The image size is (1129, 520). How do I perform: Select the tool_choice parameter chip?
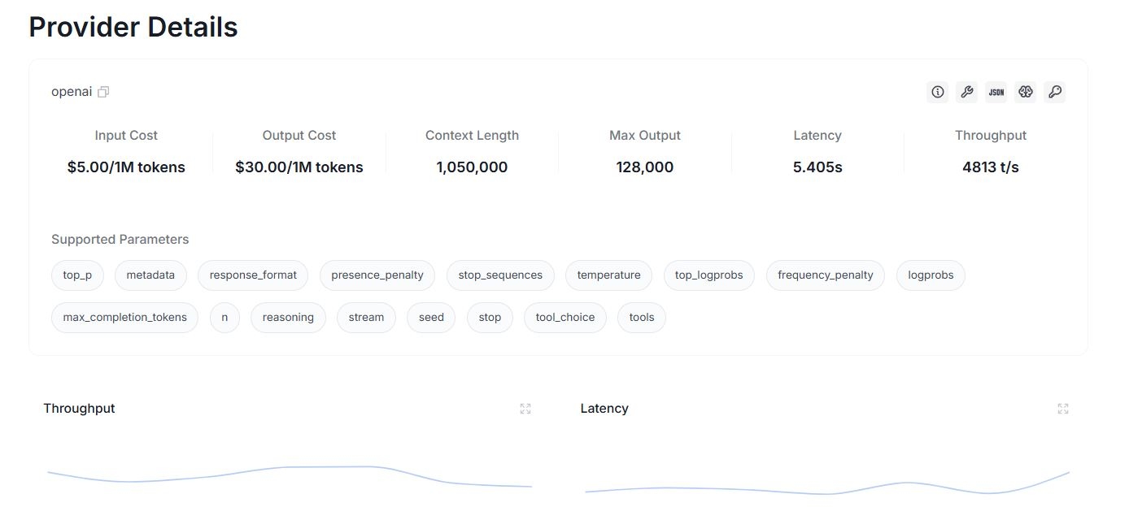coord(565,318)
